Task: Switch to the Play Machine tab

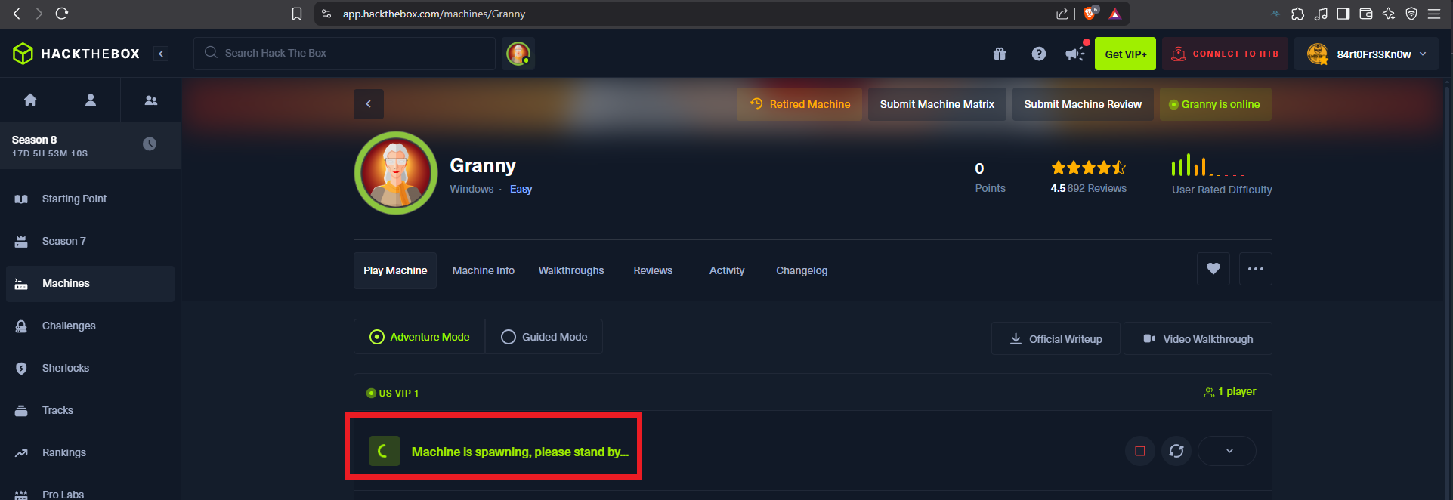Action: pos(395,270)
